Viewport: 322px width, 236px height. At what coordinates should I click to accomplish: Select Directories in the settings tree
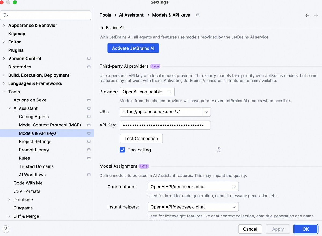(x=20, y=67)
